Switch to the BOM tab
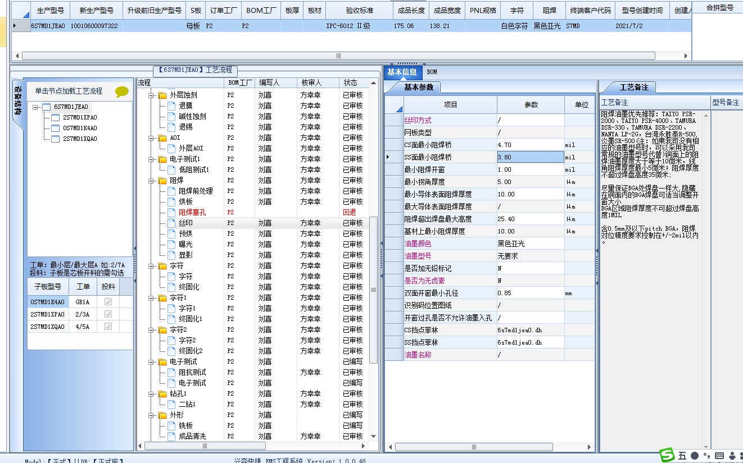Screen dimensions: 743x463 [x=432, y=72]
